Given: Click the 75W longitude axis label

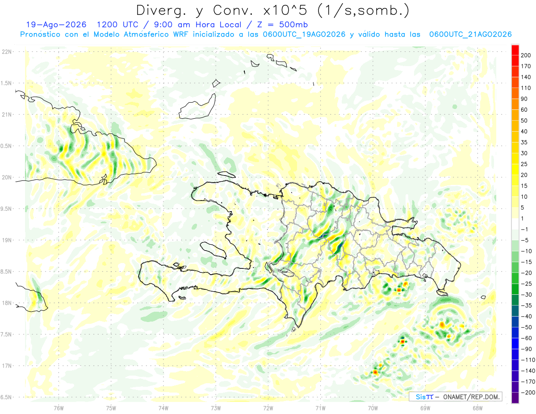Looking at the screenshot, I should click(x=111, y=408).
